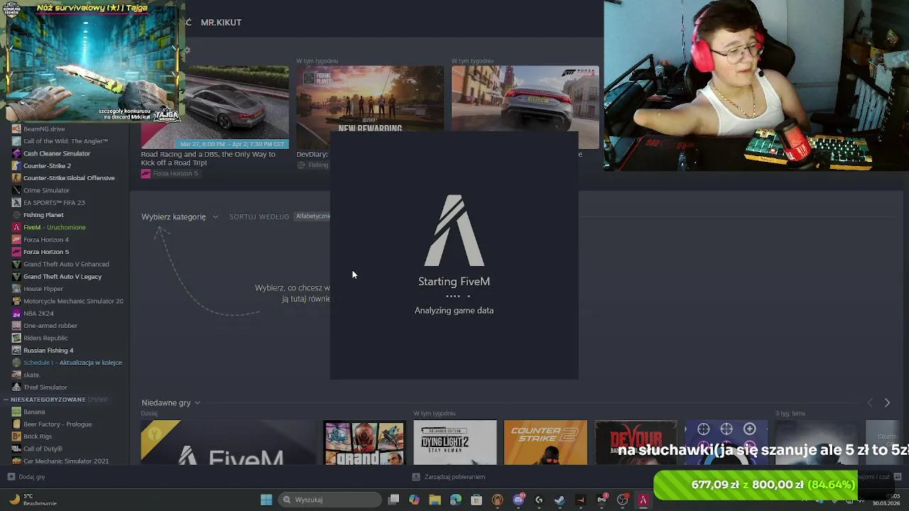Click the NBA 2K24 game icon
This screenshot has height=511, width=909.
tap(16, 314)
